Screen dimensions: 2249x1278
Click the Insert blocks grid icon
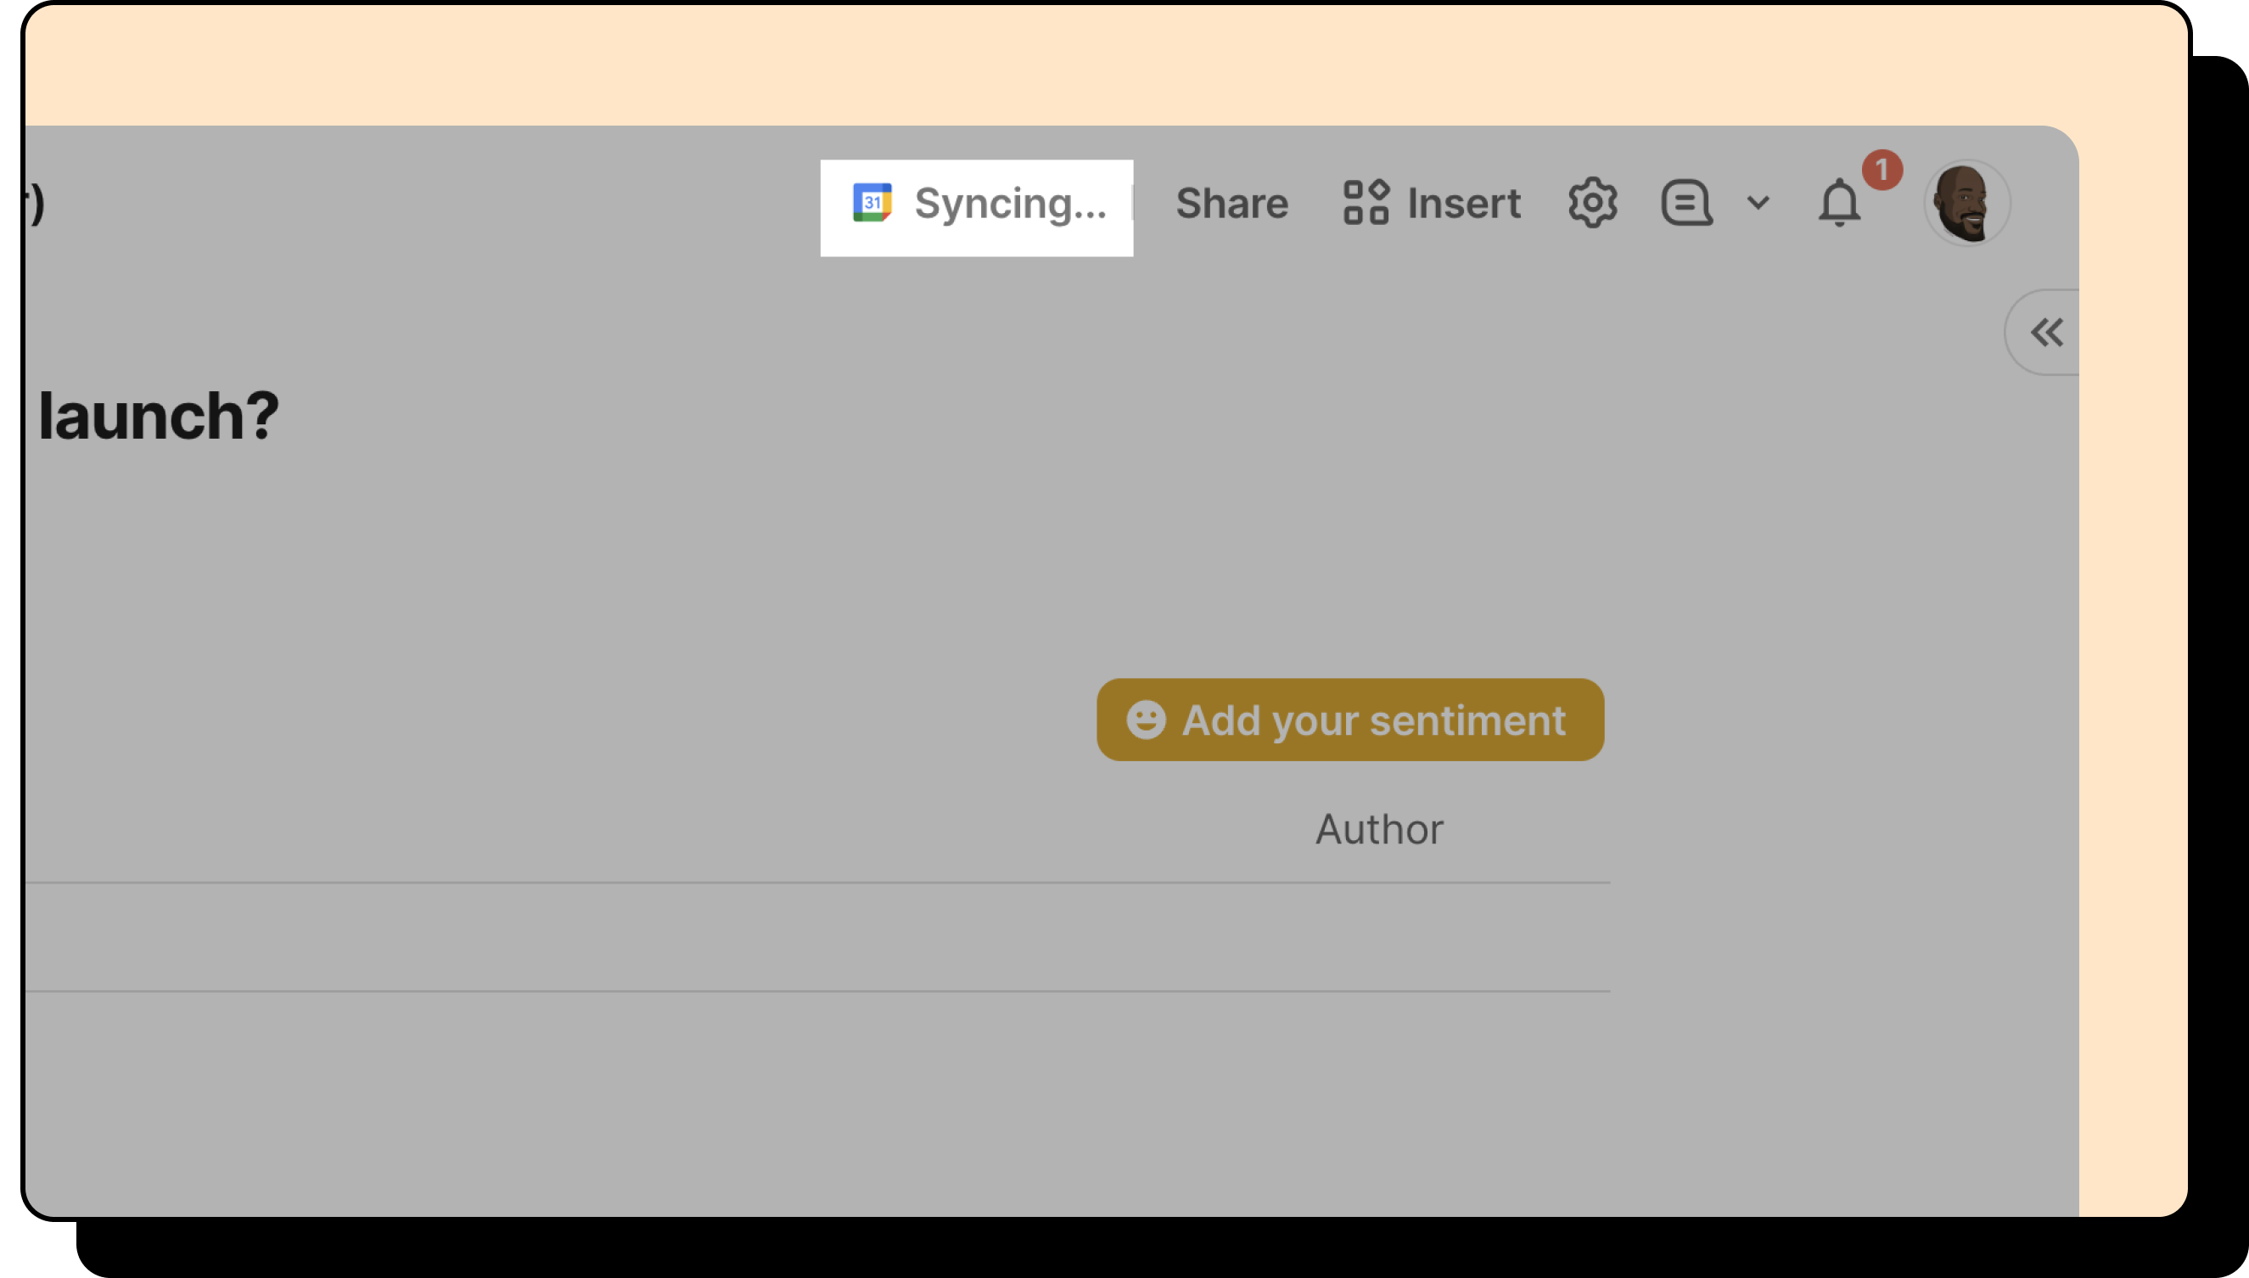[x=1366, y=203]
